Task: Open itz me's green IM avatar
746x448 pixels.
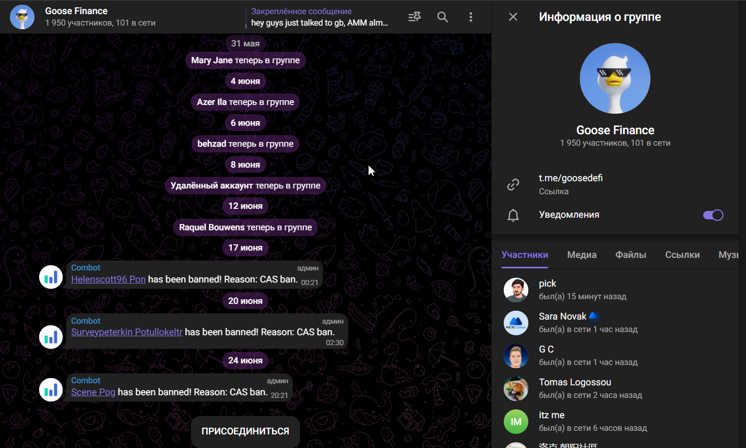Action: [516, 421]
